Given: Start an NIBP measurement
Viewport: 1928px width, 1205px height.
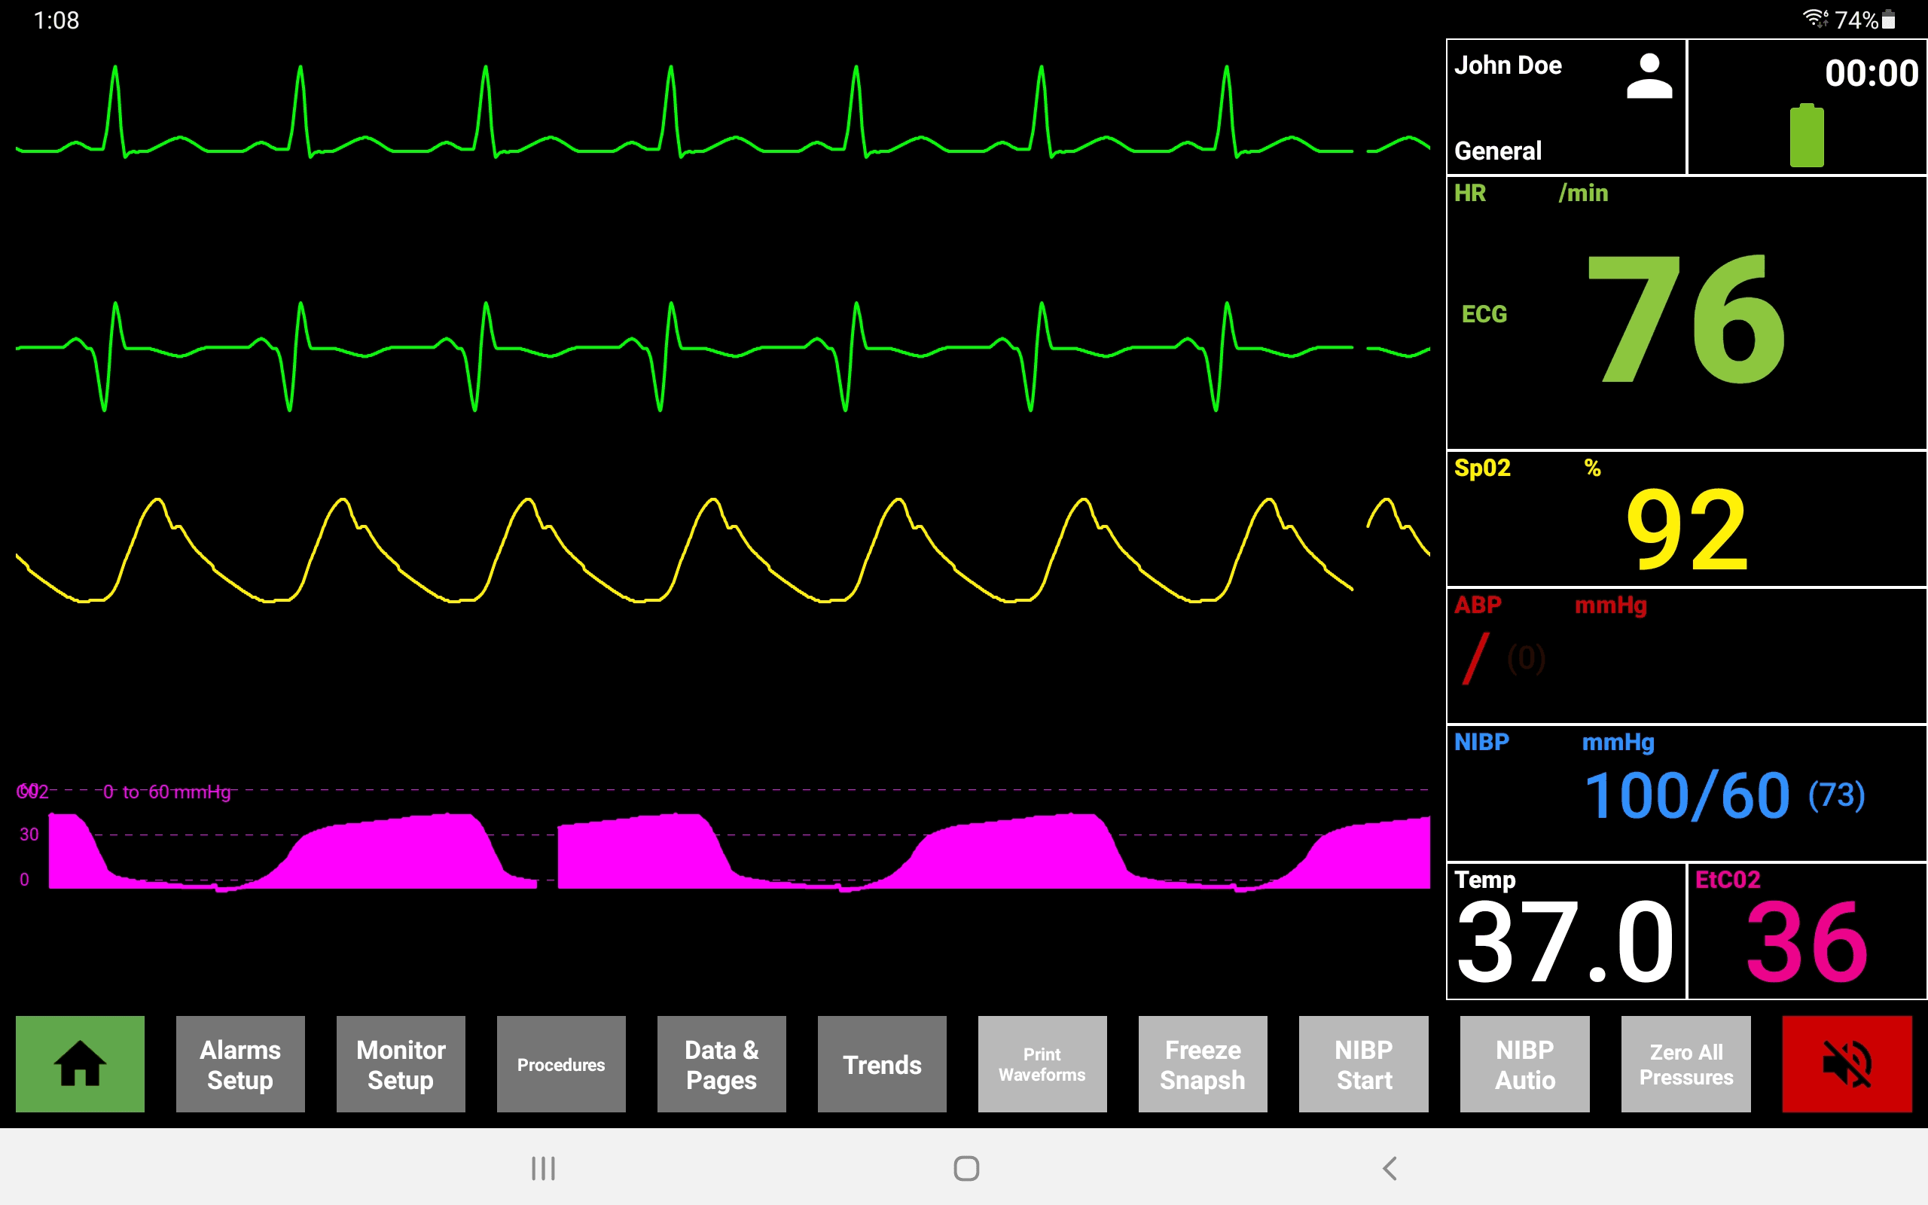Looking at the screenshot, I should [x=1362, y=1064].
